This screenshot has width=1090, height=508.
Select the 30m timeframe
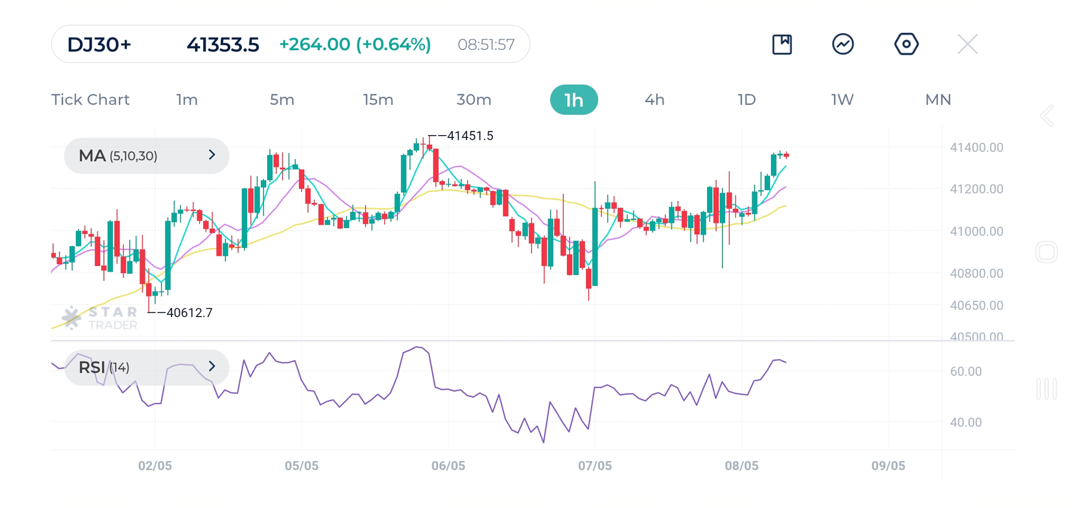(x=474, y=100)
